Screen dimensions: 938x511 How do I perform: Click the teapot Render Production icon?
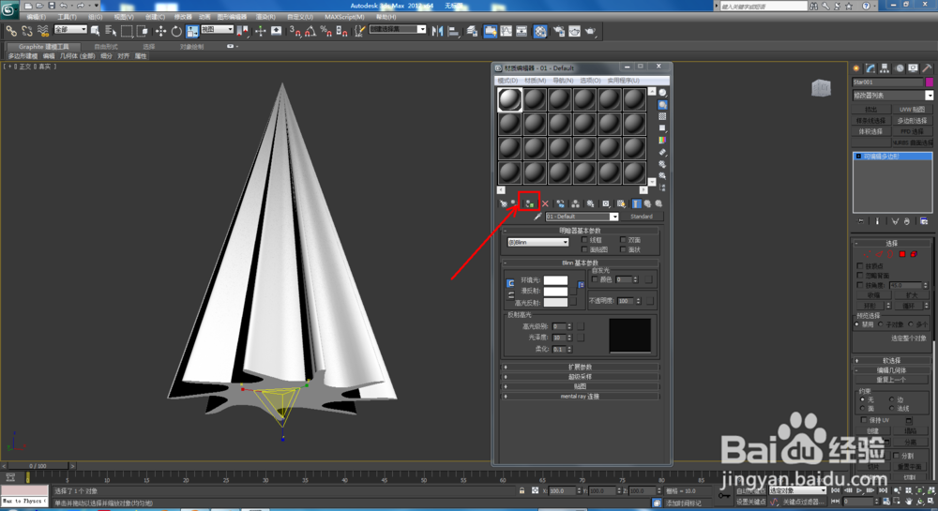pyautogui.click(x=590, y=31)
